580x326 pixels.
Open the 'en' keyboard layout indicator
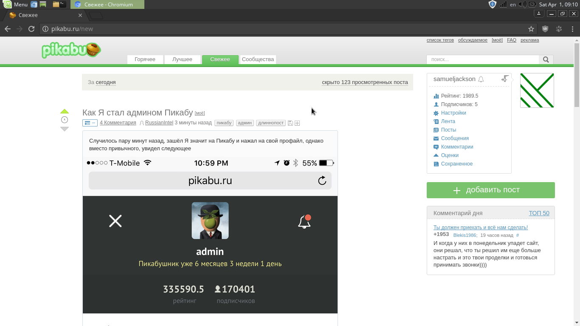click(x=513, y=4)
